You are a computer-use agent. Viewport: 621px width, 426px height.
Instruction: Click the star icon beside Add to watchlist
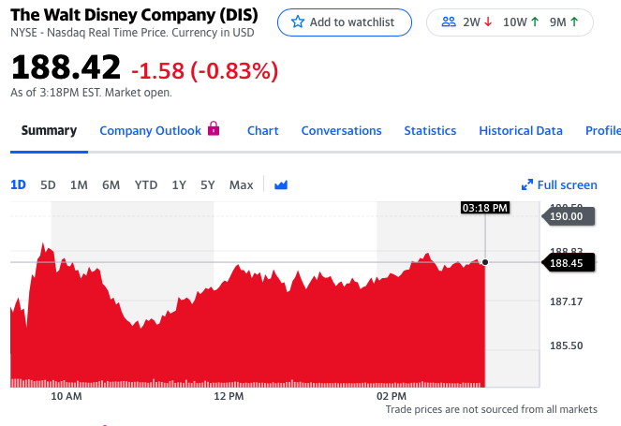(x=298, y=22)
